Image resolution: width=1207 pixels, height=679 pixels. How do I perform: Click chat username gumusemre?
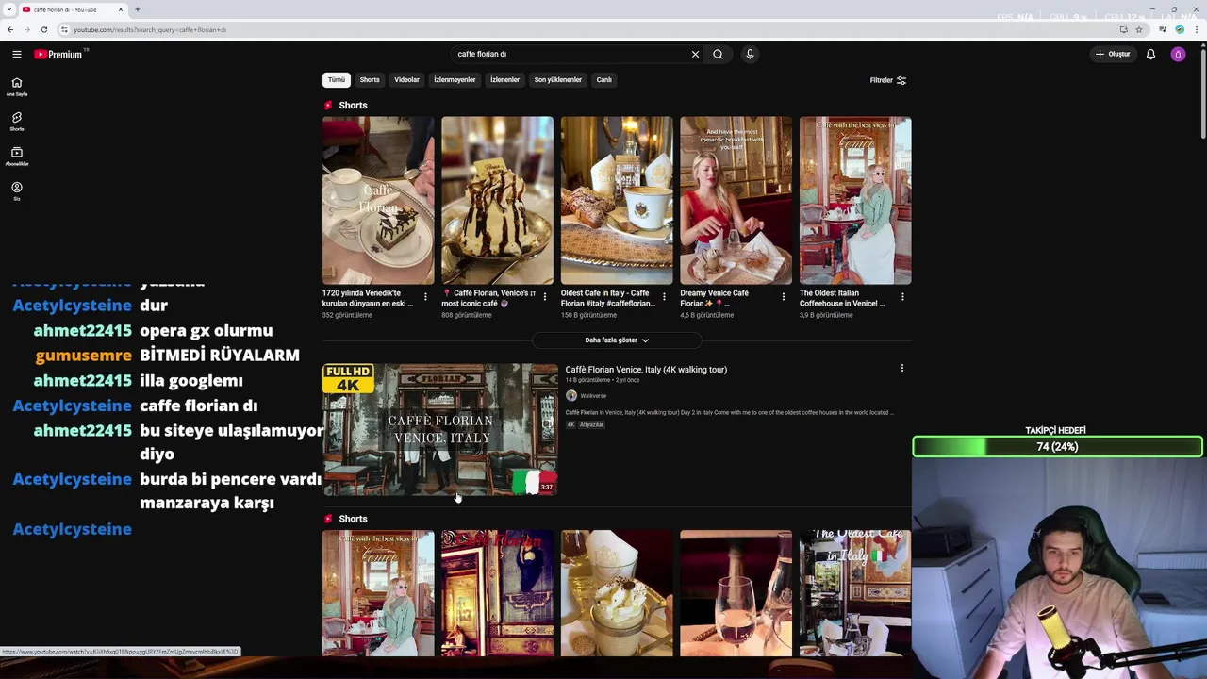pos(83,356)
